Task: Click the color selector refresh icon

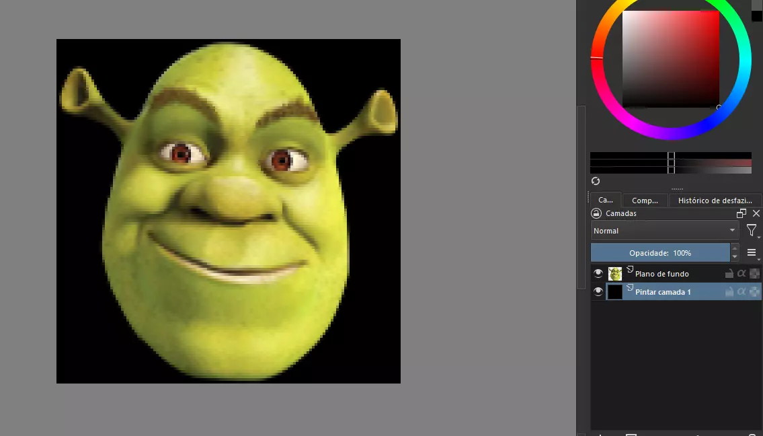Action: 596,181
